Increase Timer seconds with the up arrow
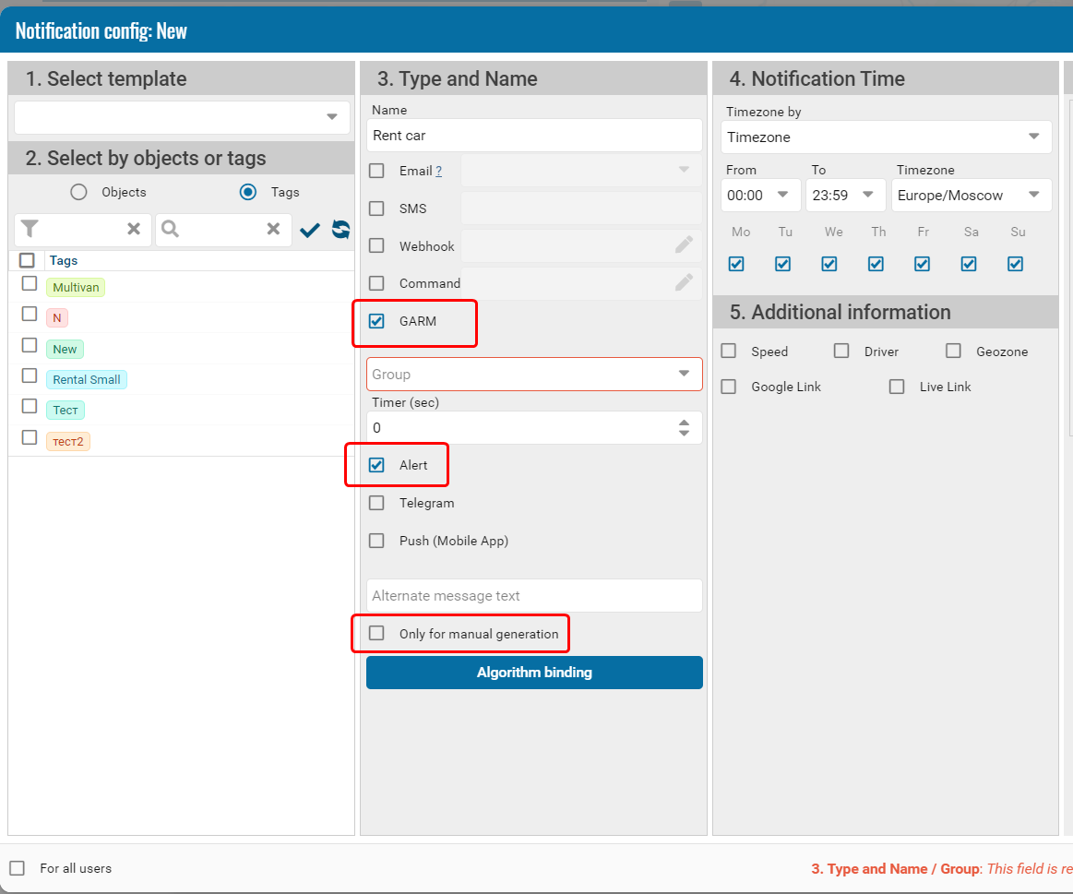 click(x=684, y=423)
